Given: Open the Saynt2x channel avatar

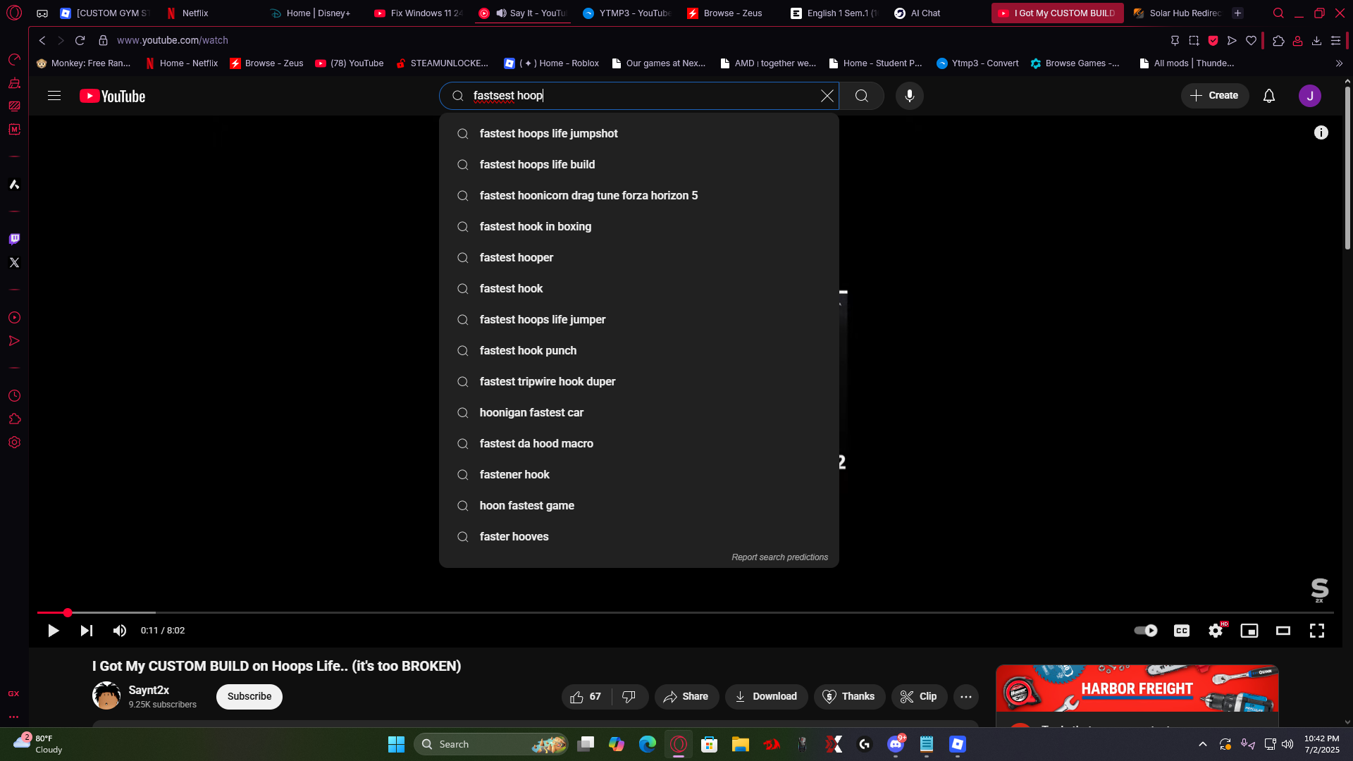Looking at the screenshot, I should click(106, 696).
